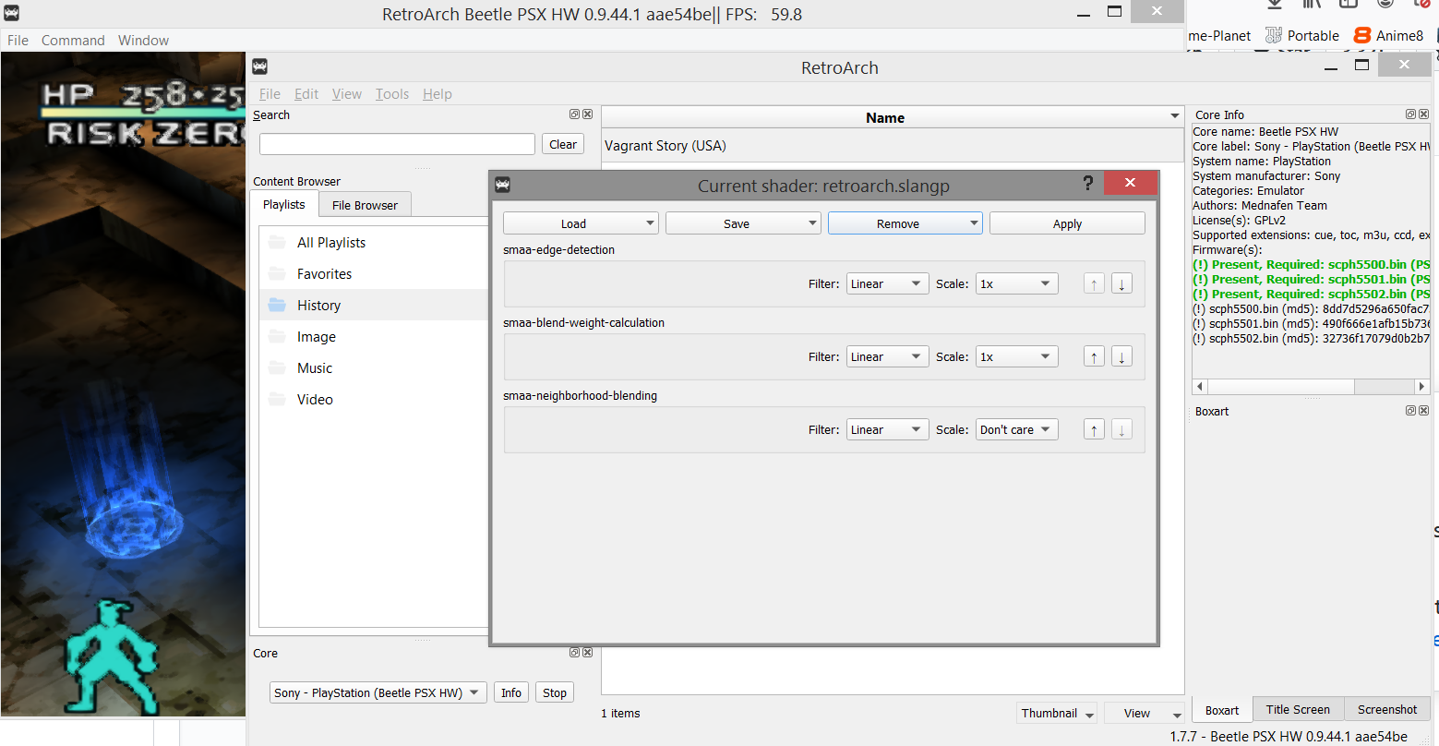Viewport: 1439px width, 746px height.
Task: Click the Core Info horizontal scrollbar
Action: coord(1311,386)
